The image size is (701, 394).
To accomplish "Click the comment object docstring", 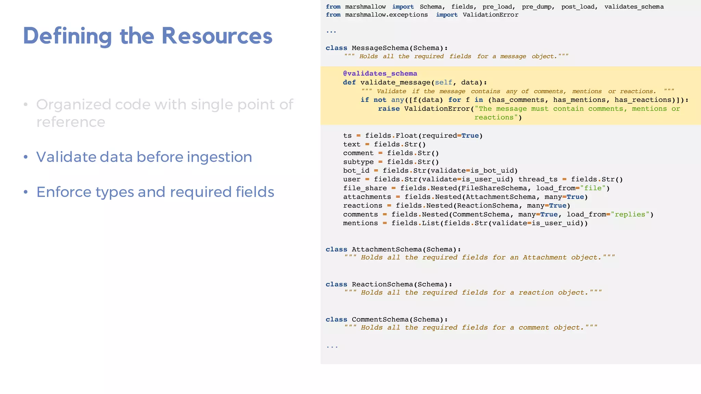I will 471,328.
